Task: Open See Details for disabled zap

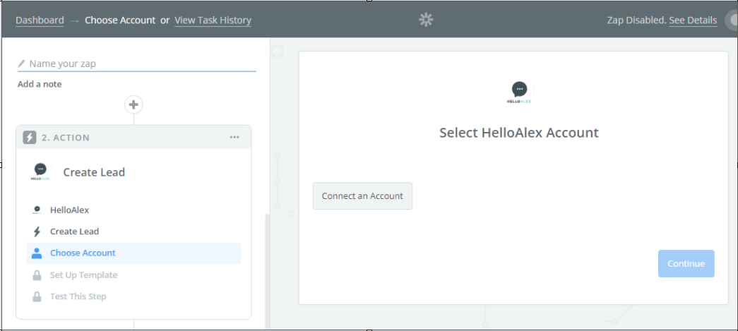Action: pyautogui.click(x=693, y=20)
